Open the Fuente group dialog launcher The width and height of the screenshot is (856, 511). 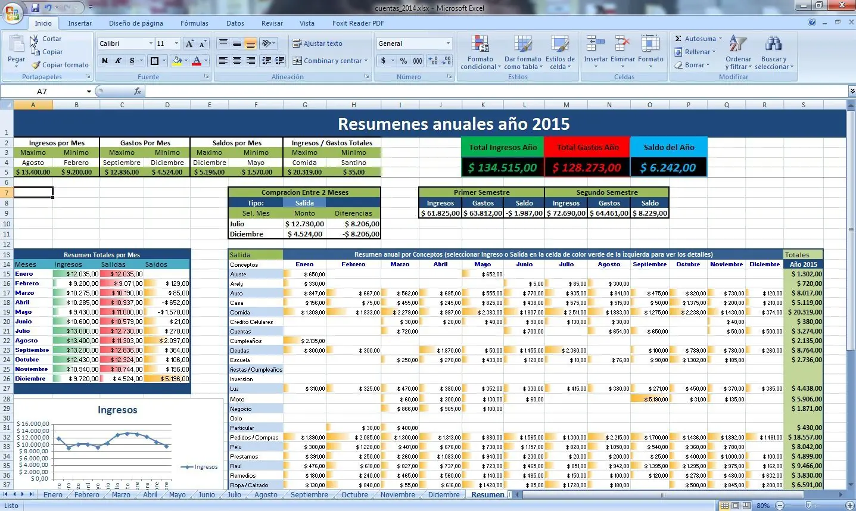207,77
